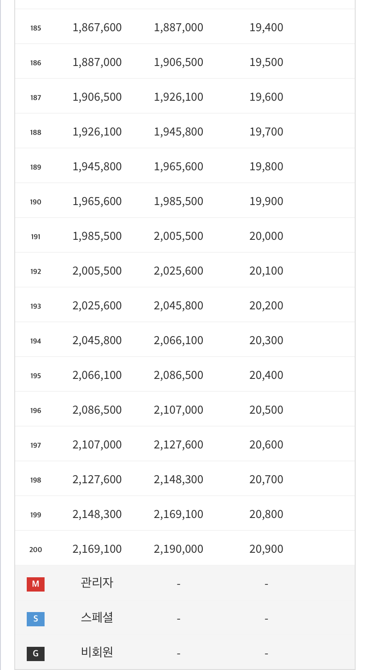Select the 스페셜 label text
The height and width of the screenshot is (670, 369).
point(97,617)
